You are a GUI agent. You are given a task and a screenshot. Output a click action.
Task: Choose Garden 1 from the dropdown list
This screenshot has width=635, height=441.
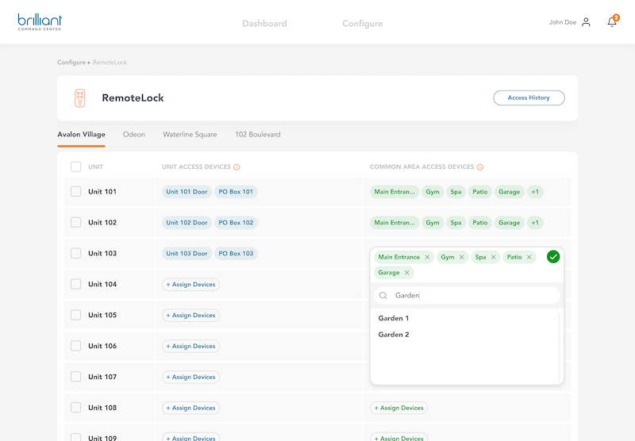[x=394, y=318]
